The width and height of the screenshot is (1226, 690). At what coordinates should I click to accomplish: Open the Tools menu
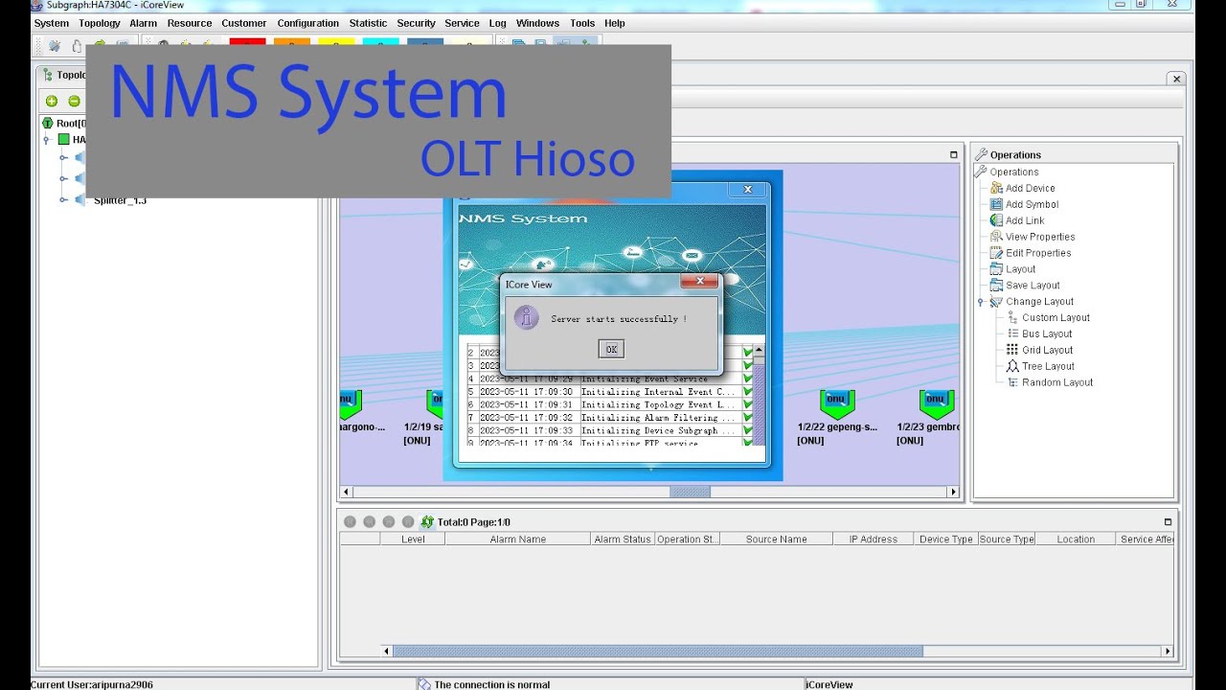pyautogui.click(x=582, y=23)
